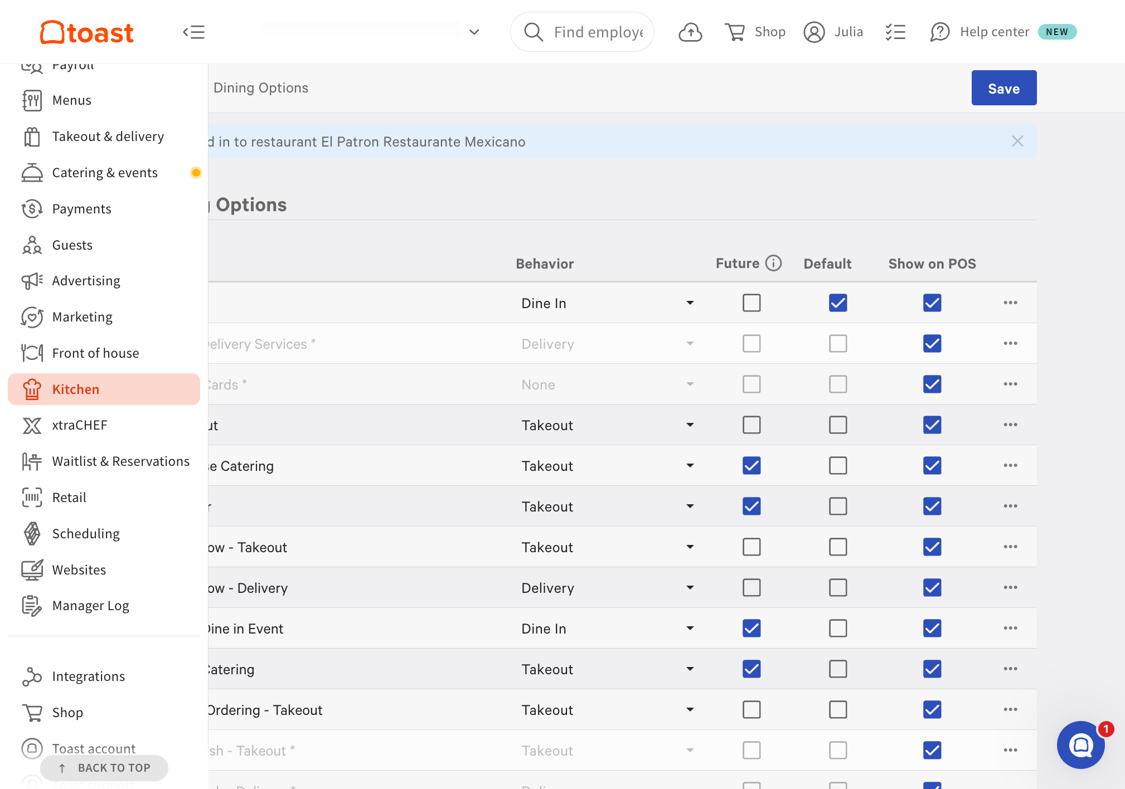Image resolution: width=1125 pixels, height=789 pixels.
Task: Click BACK TO TOP button
Action: pos(104,768)
